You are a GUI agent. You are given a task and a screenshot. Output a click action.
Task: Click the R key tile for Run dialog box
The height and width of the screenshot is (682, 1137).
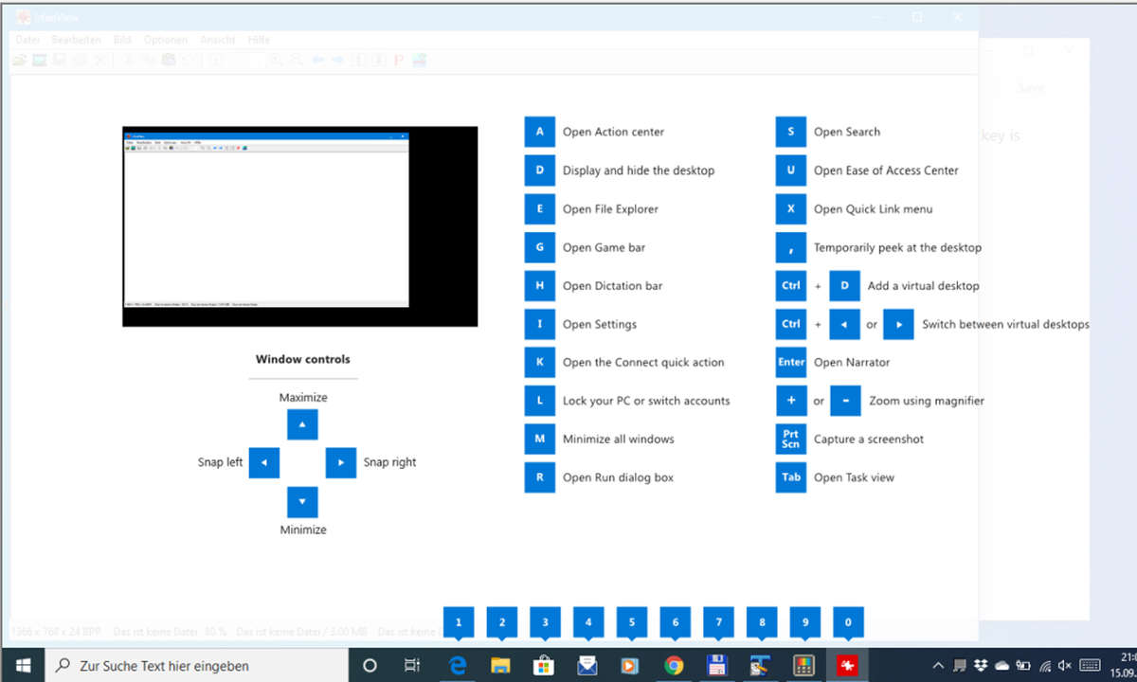[x=539, y=477]
